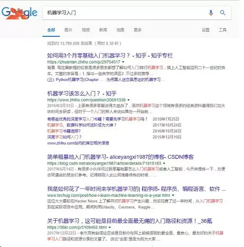Click the date 2018年7月25日

[166, 119]
